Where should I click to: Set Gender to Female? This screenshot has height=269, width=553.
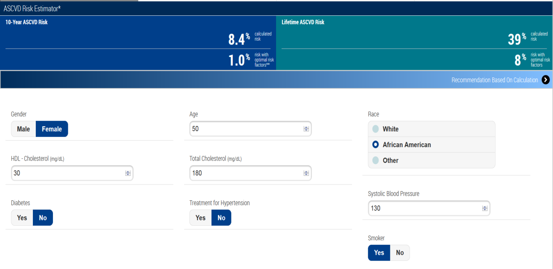click(52, 129)
